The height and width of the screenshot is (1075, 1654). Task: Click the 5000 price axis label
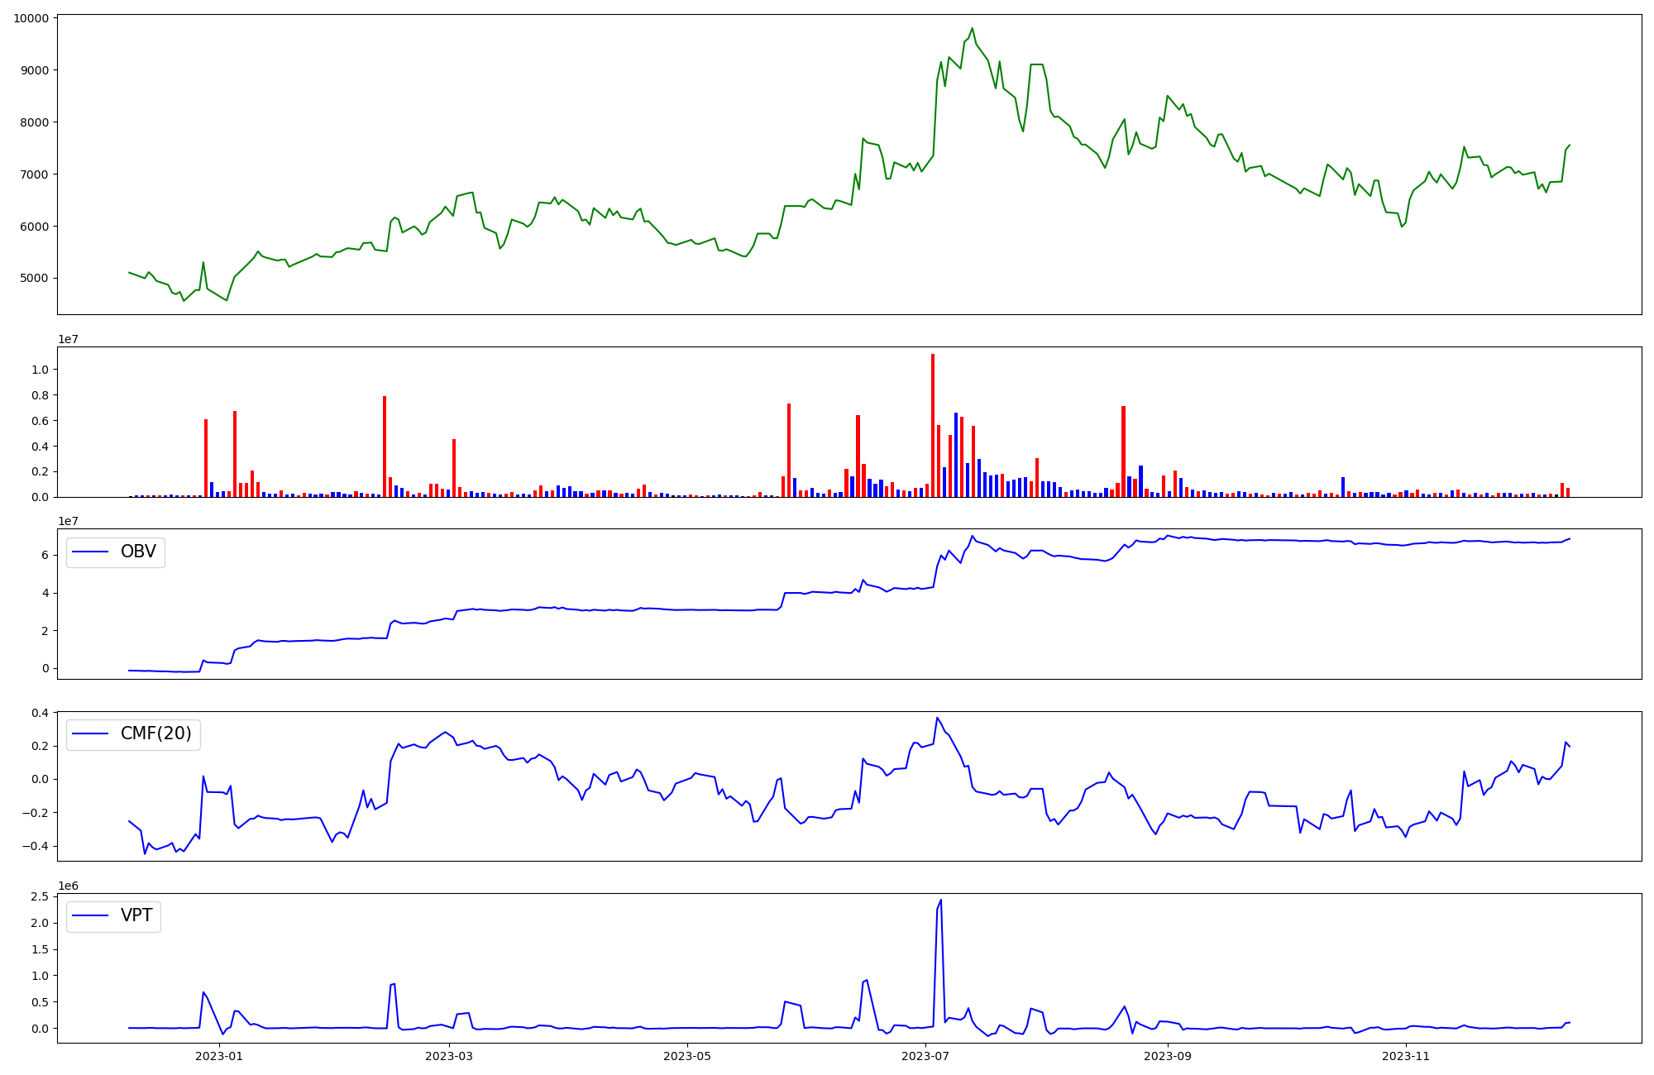(34, 279)
